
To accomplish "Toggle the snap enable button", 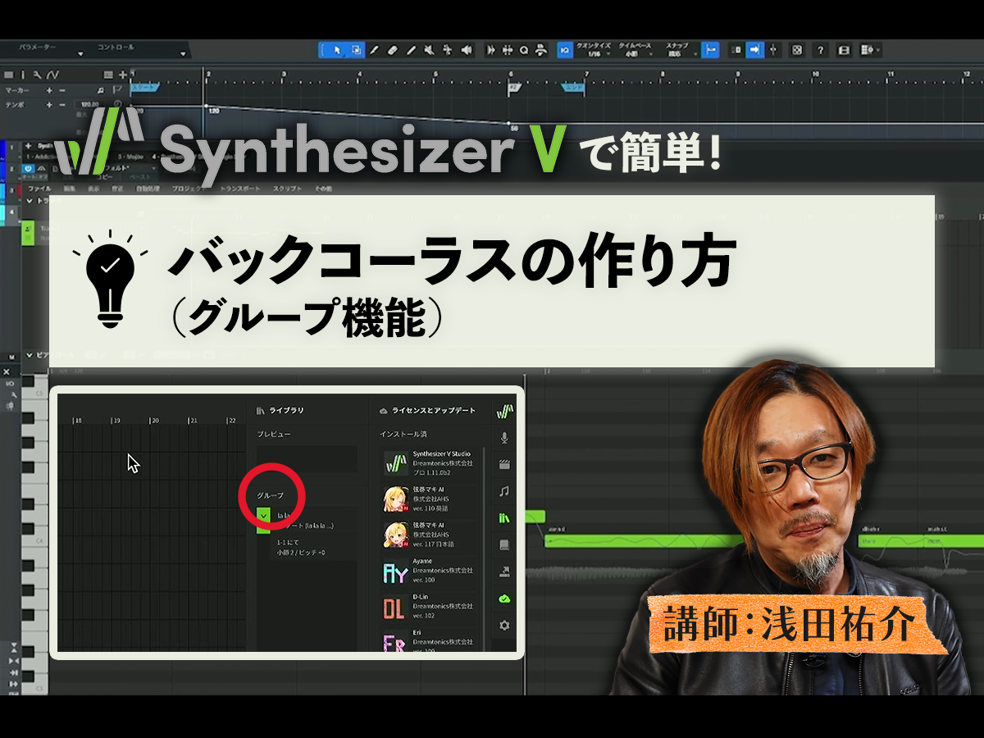I will [x=710, y=49].
